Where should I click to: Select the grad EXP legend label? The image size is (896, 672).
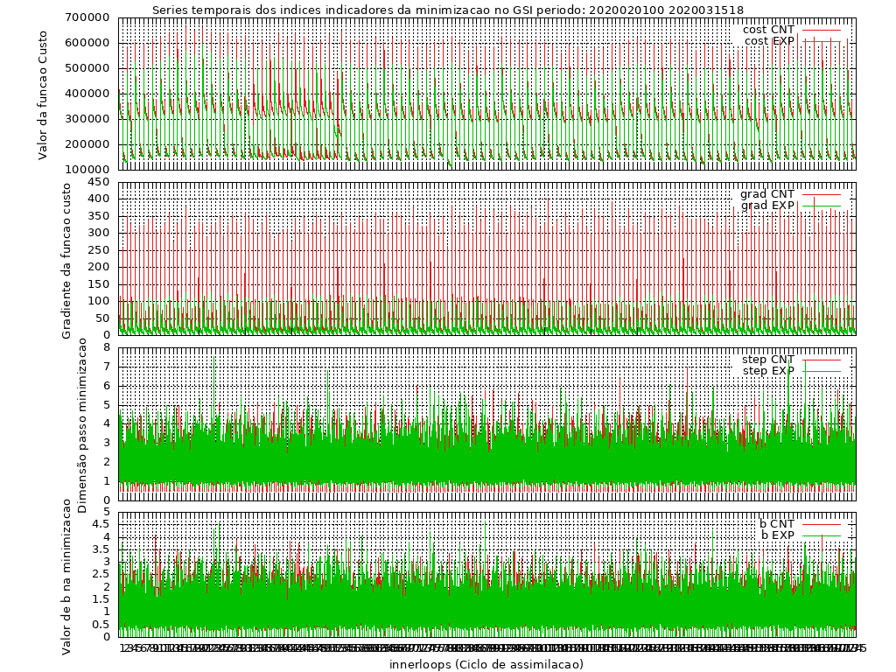point(767,206)
